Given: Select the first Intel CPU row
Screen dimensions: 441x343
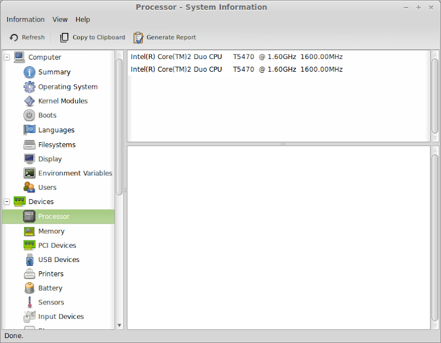Looking at the screenshot, I should 237,56.
